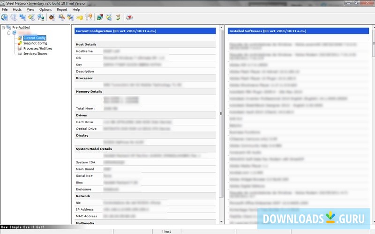The width and height of the screenshot is (375, 234).
Task: Click the blue networked computers toolbar icon
Action: pyautogui.click(x=22, y=17)
